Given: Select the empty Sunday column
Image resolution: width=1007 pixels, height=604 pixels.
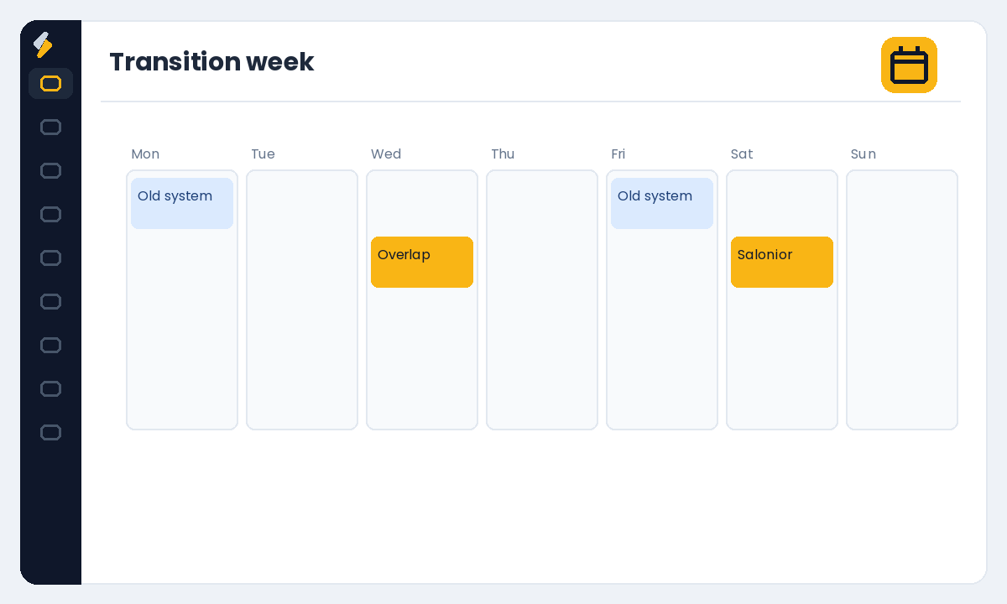Looking at the screenshot, I should click(x=902, y=299).
